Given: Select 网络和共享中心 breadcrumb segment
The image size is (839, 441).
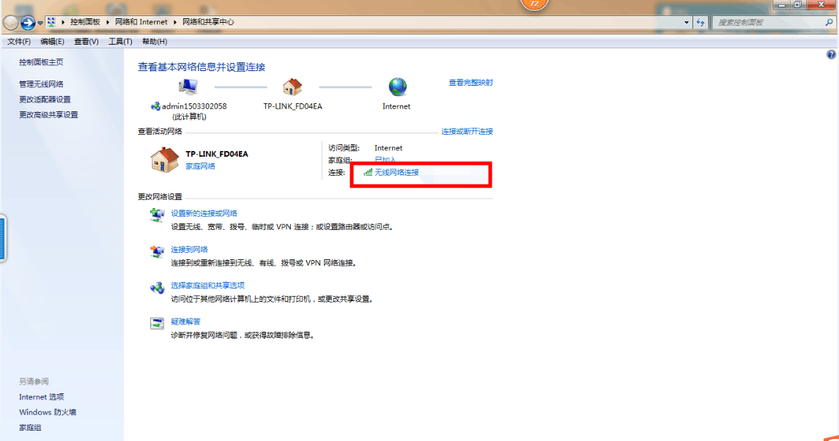Looking at the screenshot, I should [208, 22].
